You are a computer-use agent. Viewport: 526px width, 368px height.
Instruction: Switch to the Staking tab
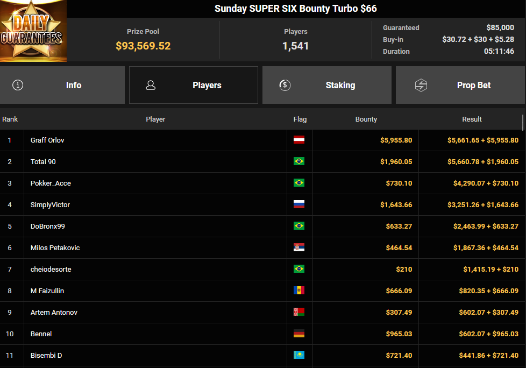pyautogui.click(x=326, y=85)
